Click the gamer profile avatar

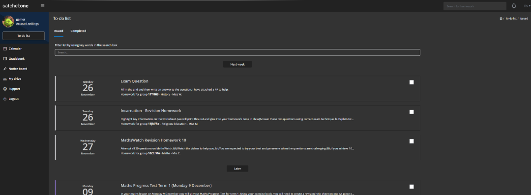point(8,21)
